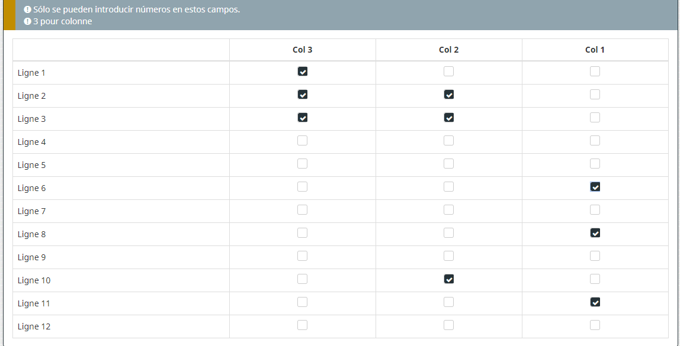Check Ligne 7 in Col 3

coord(303,210)
